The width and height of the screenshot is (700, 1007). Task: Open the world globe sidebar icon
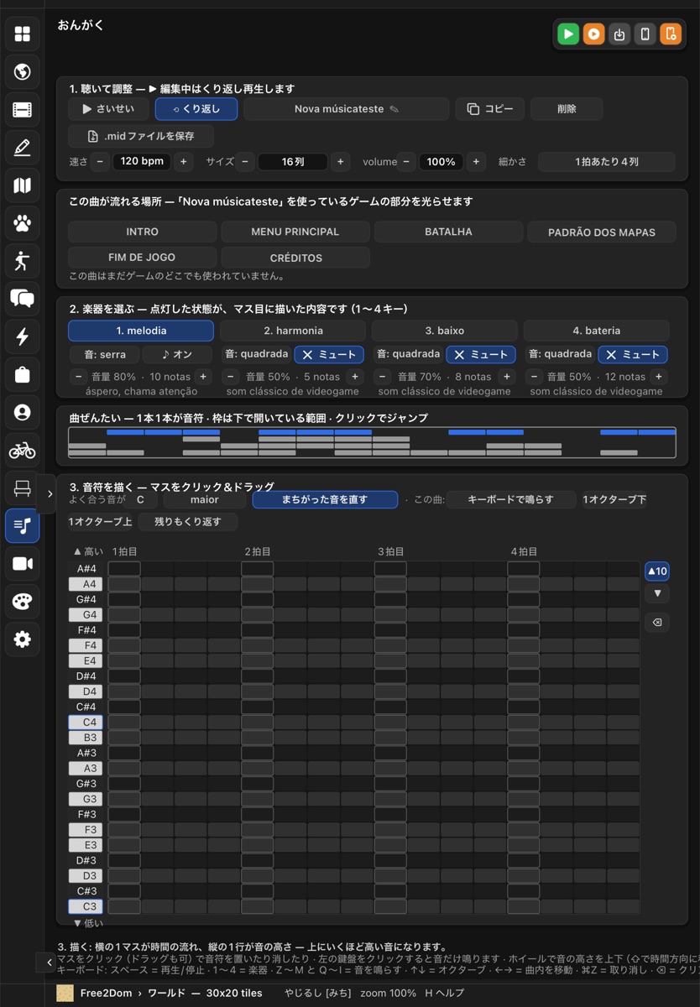click(x=23, y=71)
